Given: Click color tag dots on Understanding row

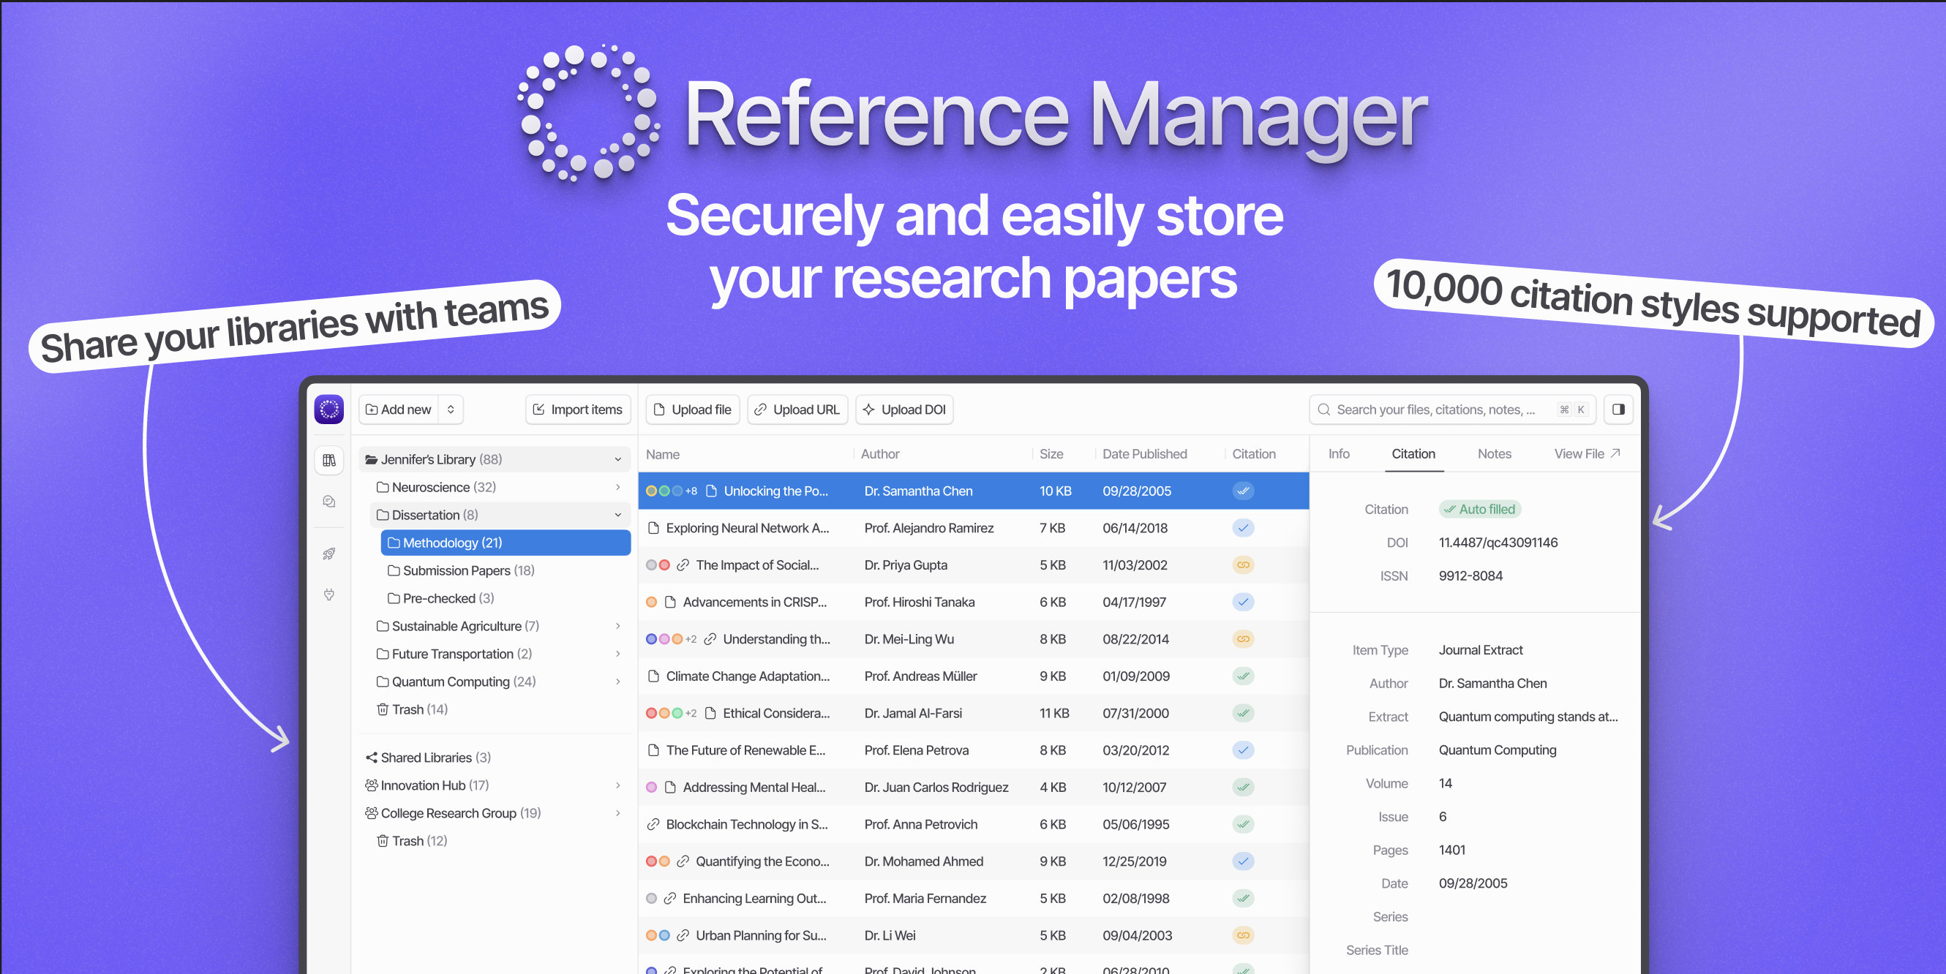Looking at the screenshot, I should pos(664,639).
